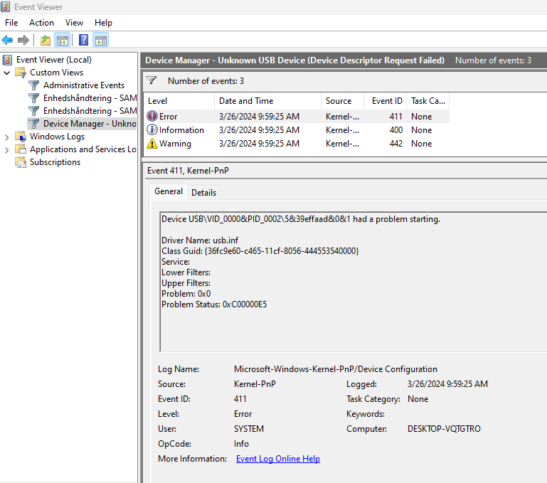Click the Driver Name usb.inf line
The height and width of the screenshot is (483, 547).
coord(200,240)
